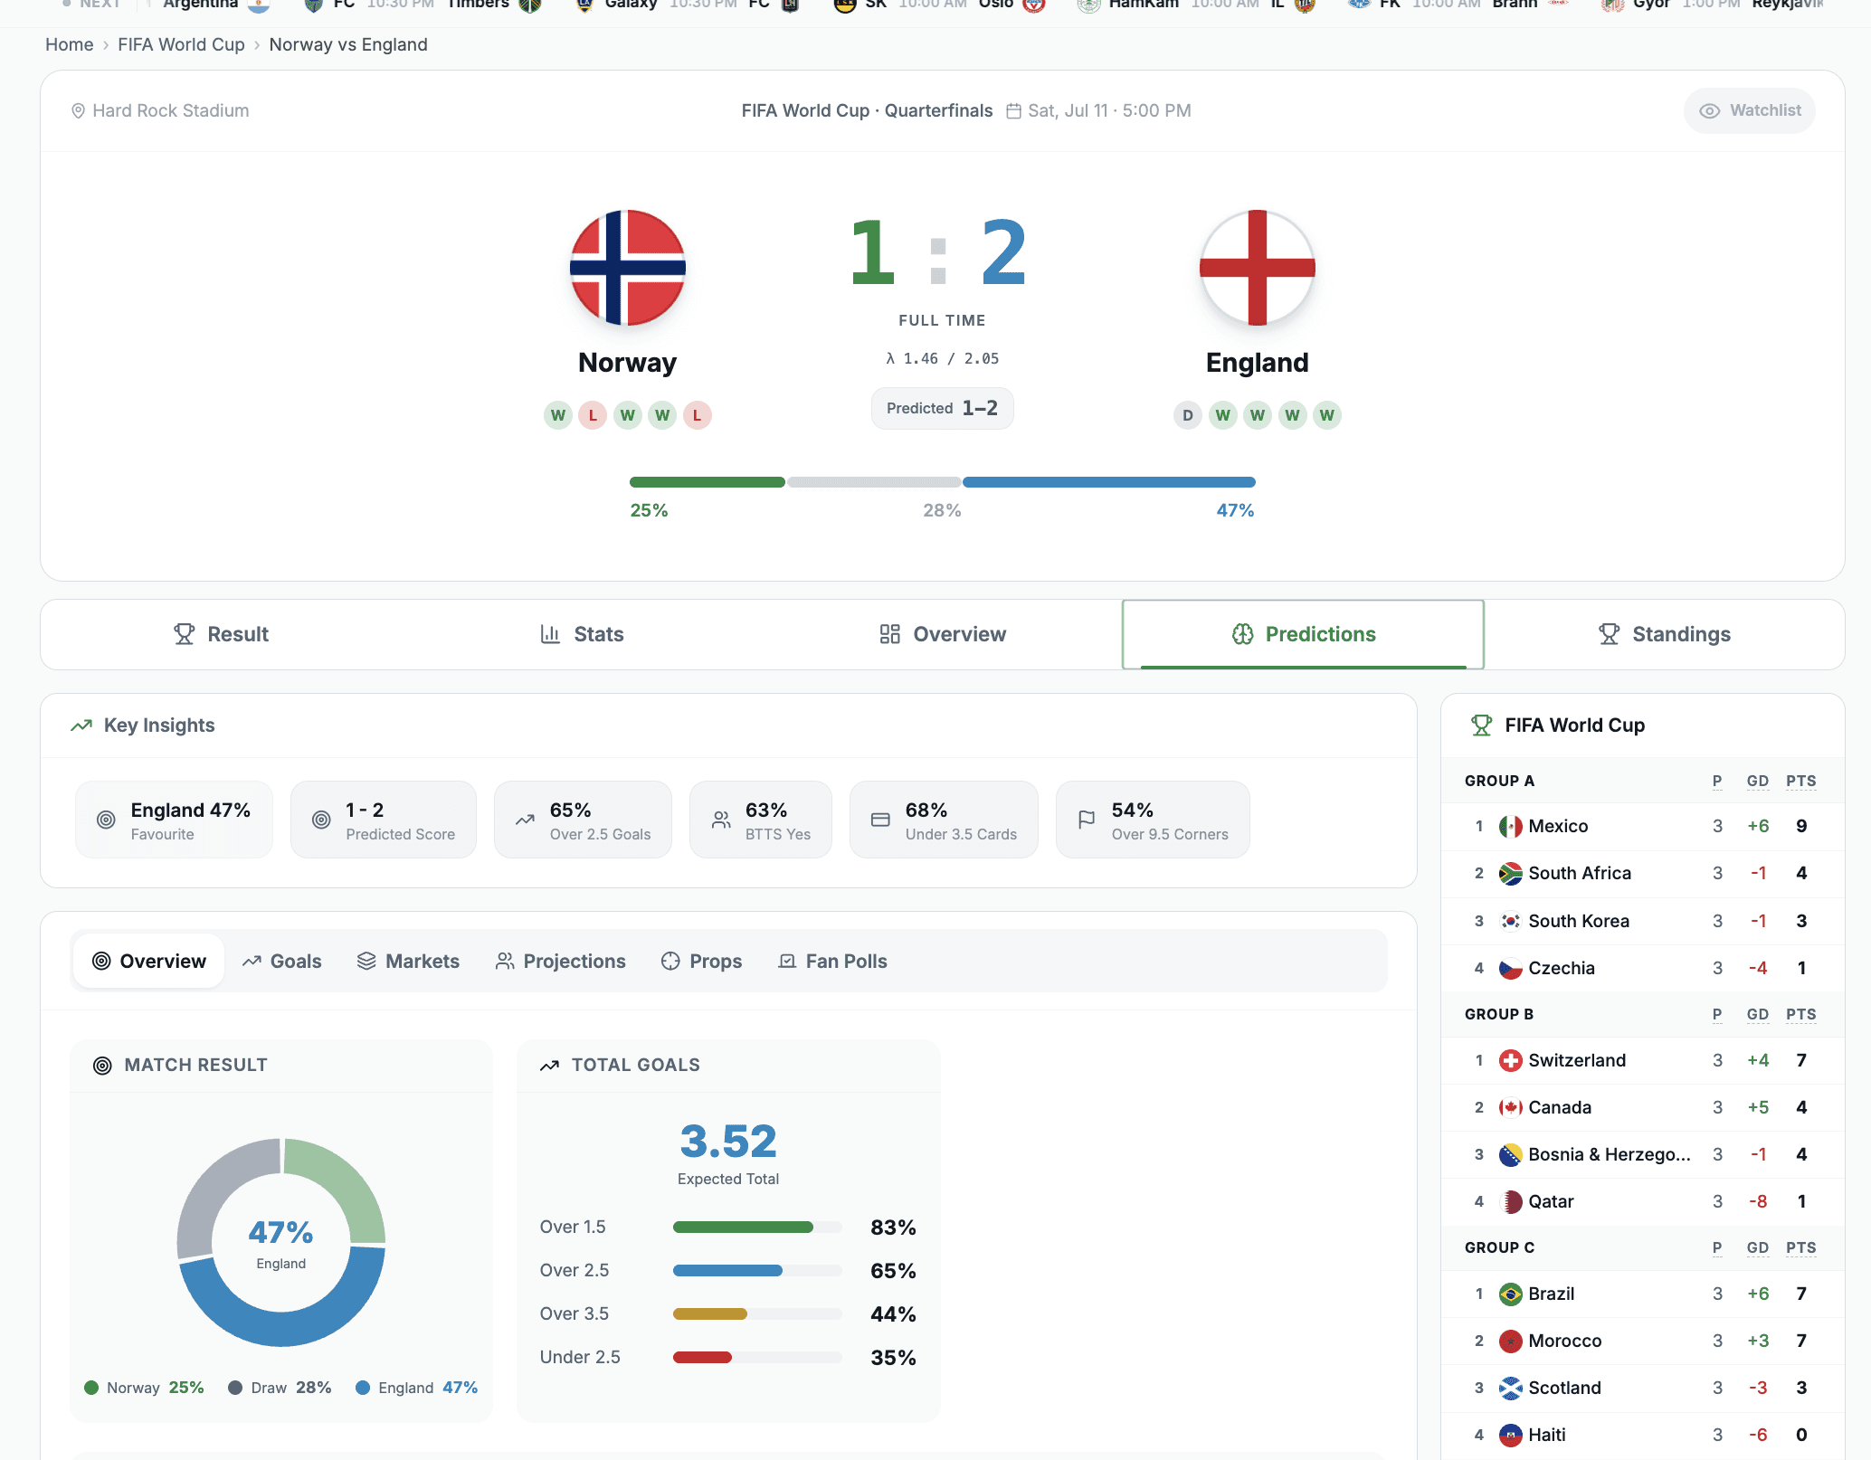
Task: Click the Morocco flag icon
Action: [1510, 1341]
